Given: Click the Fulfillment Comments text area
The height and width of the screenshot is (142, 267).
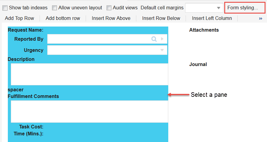Looking at the screenshot, I should click(x=89, y=111).
